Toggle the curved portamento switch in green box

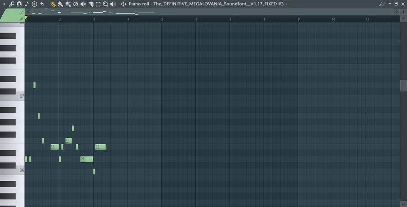[x=22, y=13]
